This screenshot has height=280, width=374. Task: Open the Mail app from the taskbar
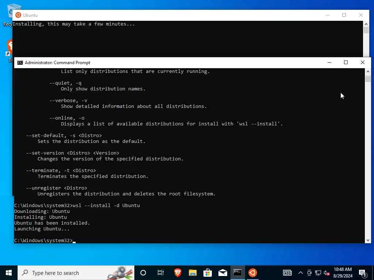click(x=223, y=273)
